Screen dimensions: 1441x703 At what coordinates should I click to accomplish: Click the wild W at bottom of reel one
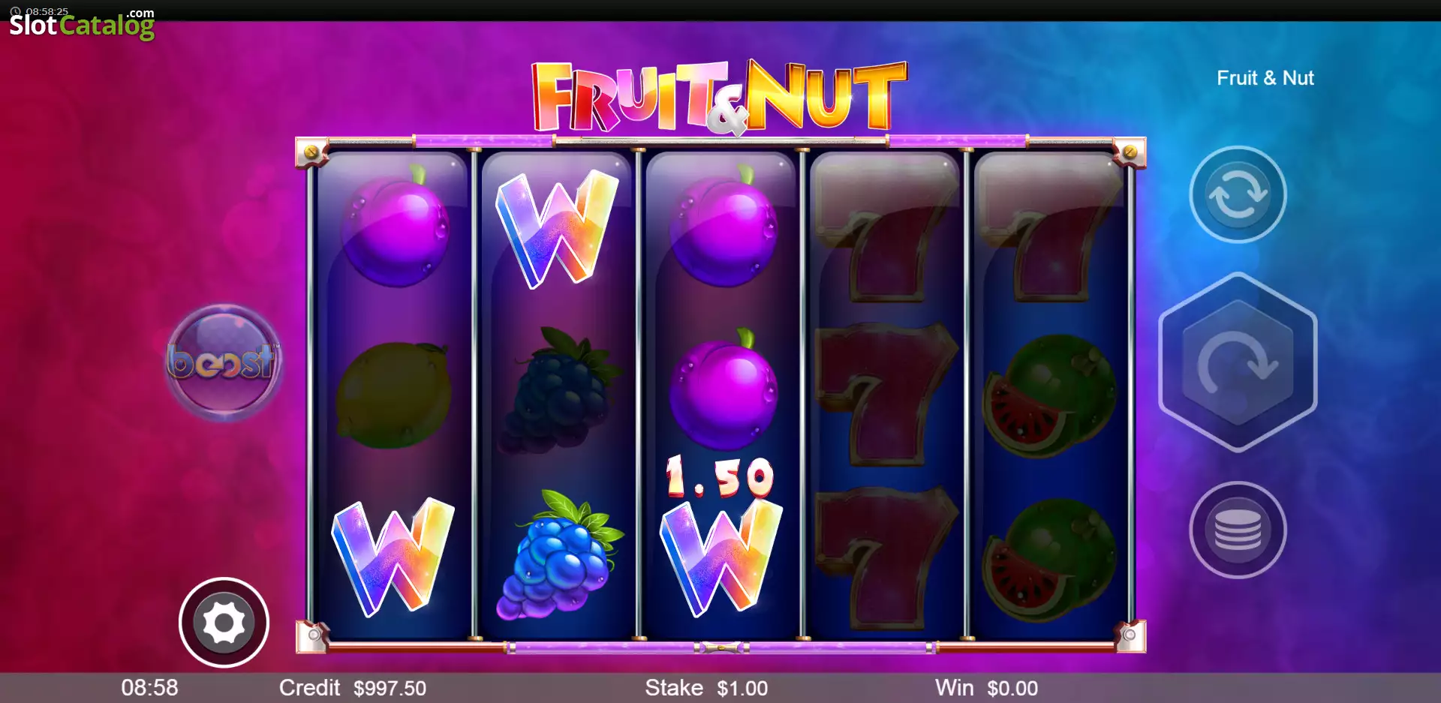tap(393, 557)
